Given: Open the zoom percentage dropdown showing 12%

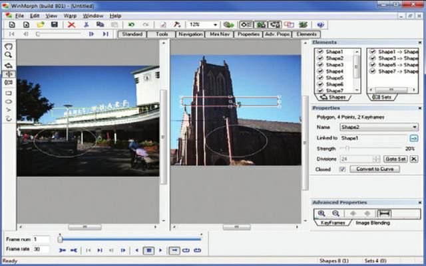Looking at the screenshot, I should pyautogui.click(x=215, y=25).
